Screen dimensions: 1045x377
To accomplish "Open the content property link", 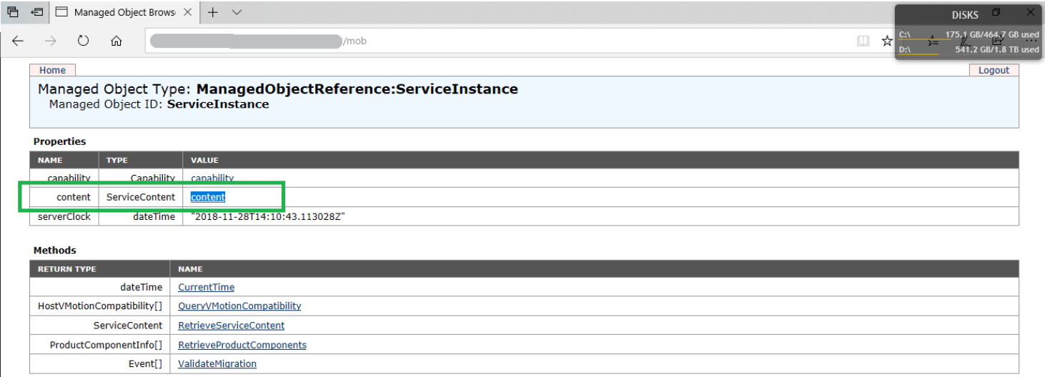I will pos(208,197).
